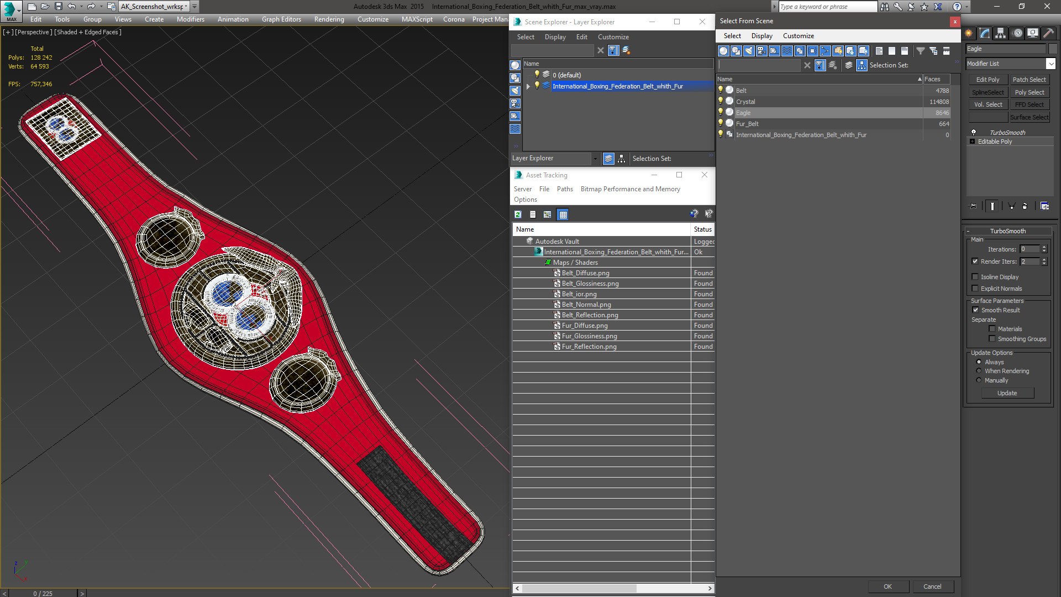1061x597 pixels.
Task: Open the MAXScript menu
Action: coord(417,19)
